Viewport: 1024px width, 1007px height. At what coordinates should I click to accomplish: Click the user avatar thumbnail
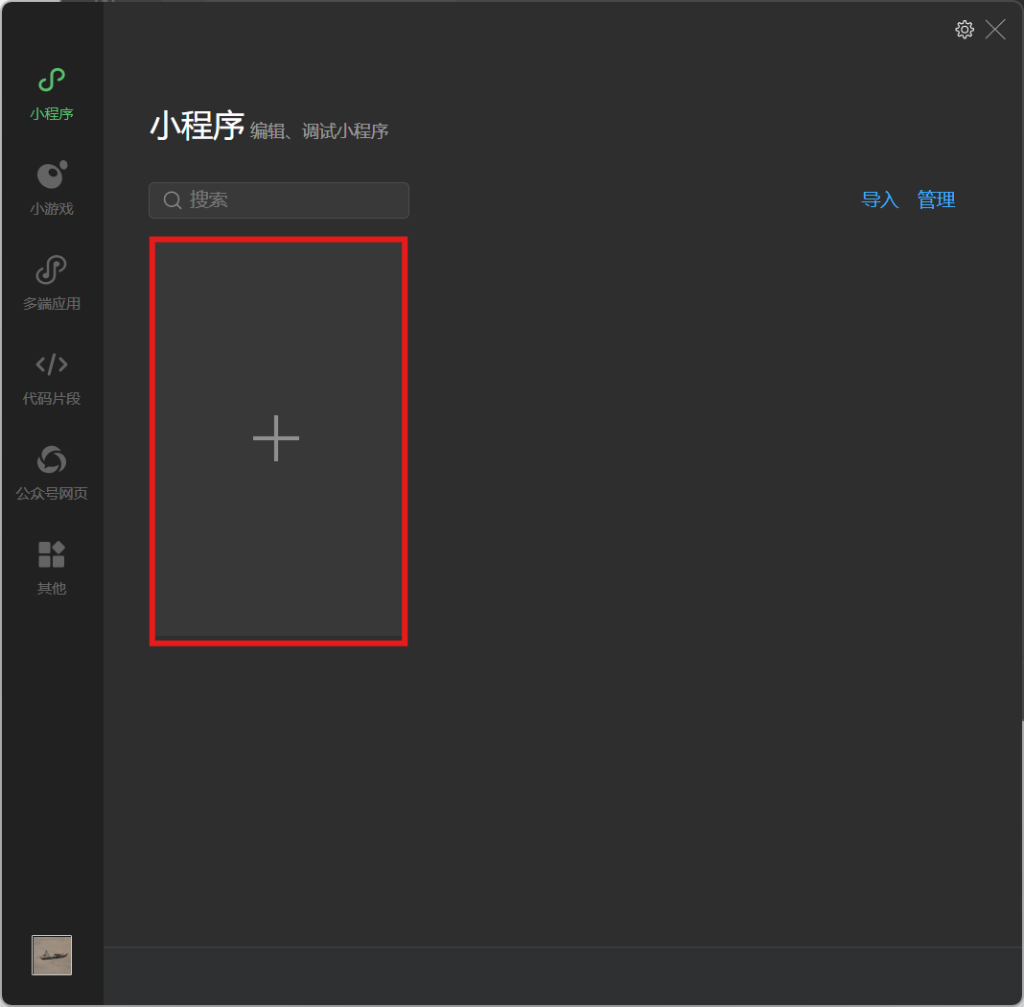[52, 955]
